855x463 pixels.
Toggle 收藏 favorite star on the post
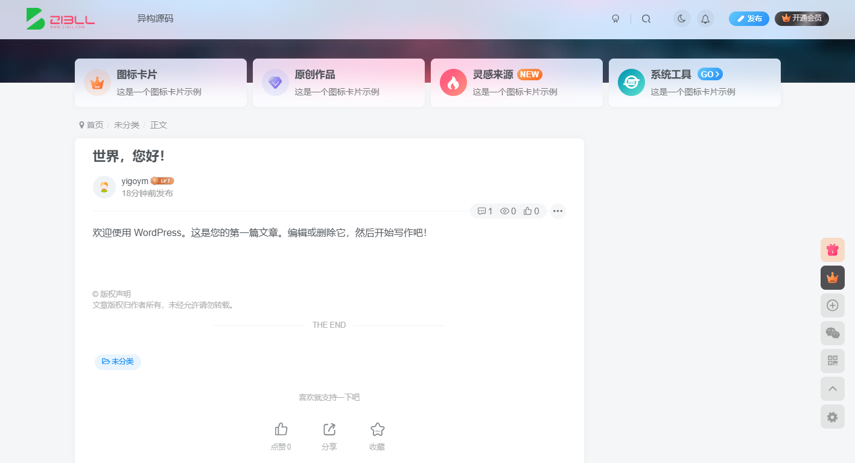point(377,429)
